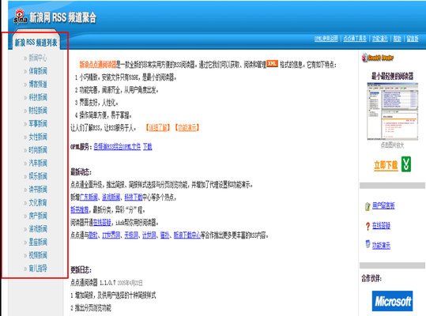Image resolution: width=426 pixels, height=316 pixels.
Task: Click the orange XML badge icon
Action: point(272,63)
